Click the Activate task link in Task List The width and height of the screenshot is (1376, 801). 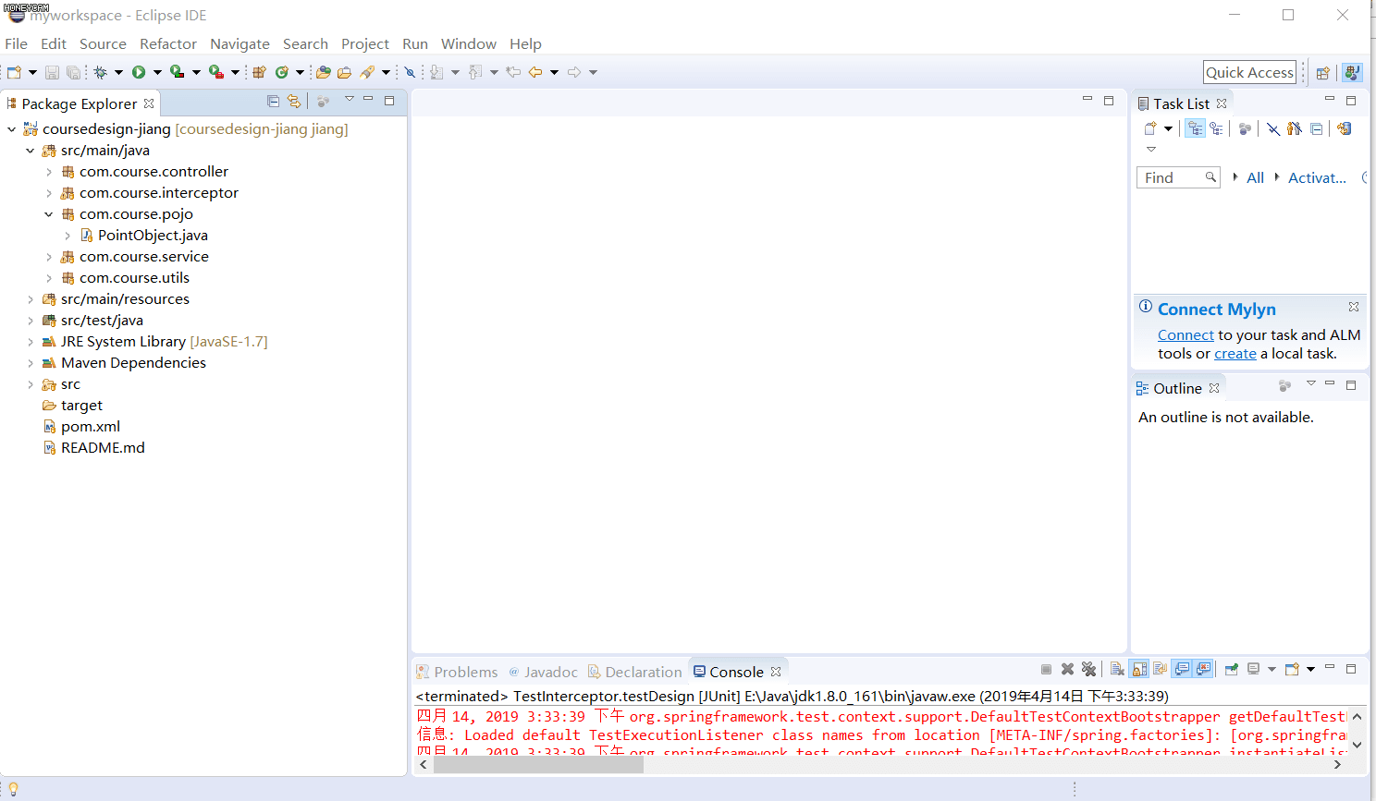1317,177
